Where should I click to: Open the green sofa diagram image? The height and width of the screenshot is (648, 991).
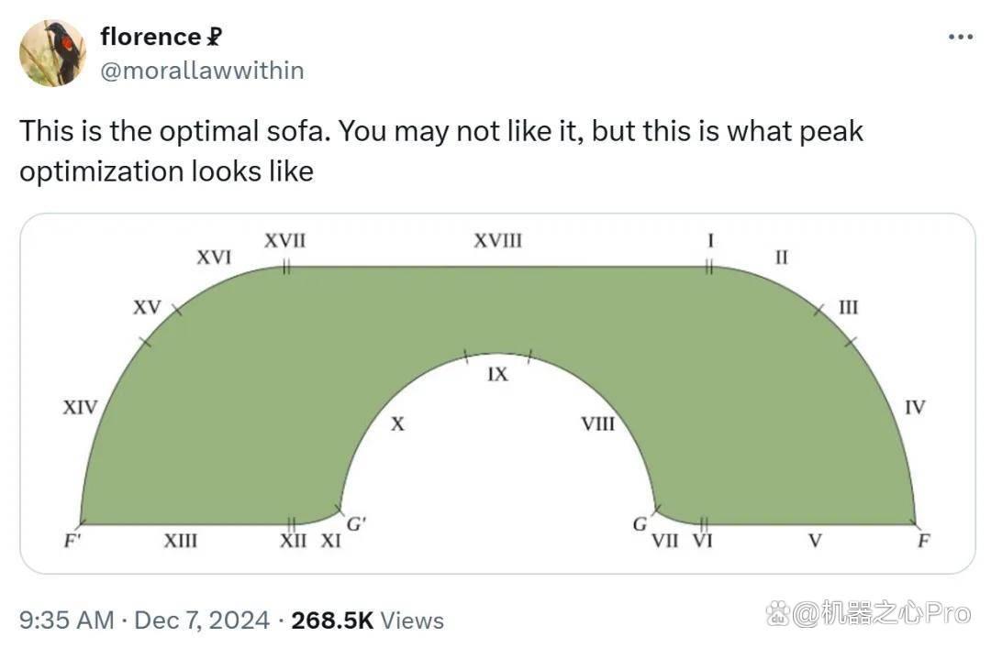point(497,393)
